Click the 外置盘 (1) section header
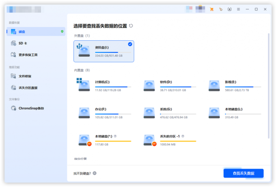Viewport: 276px width, 187px height. (82, 36)
